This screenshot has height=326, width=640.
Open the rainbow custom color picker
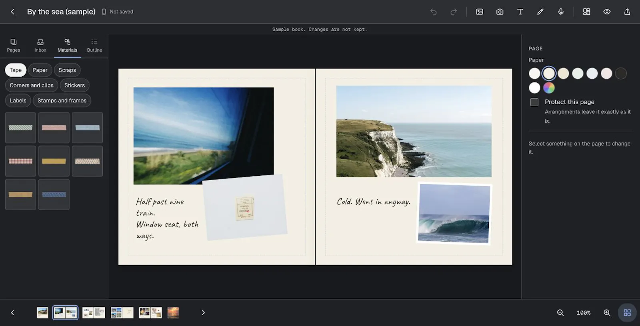click(549, 88)
